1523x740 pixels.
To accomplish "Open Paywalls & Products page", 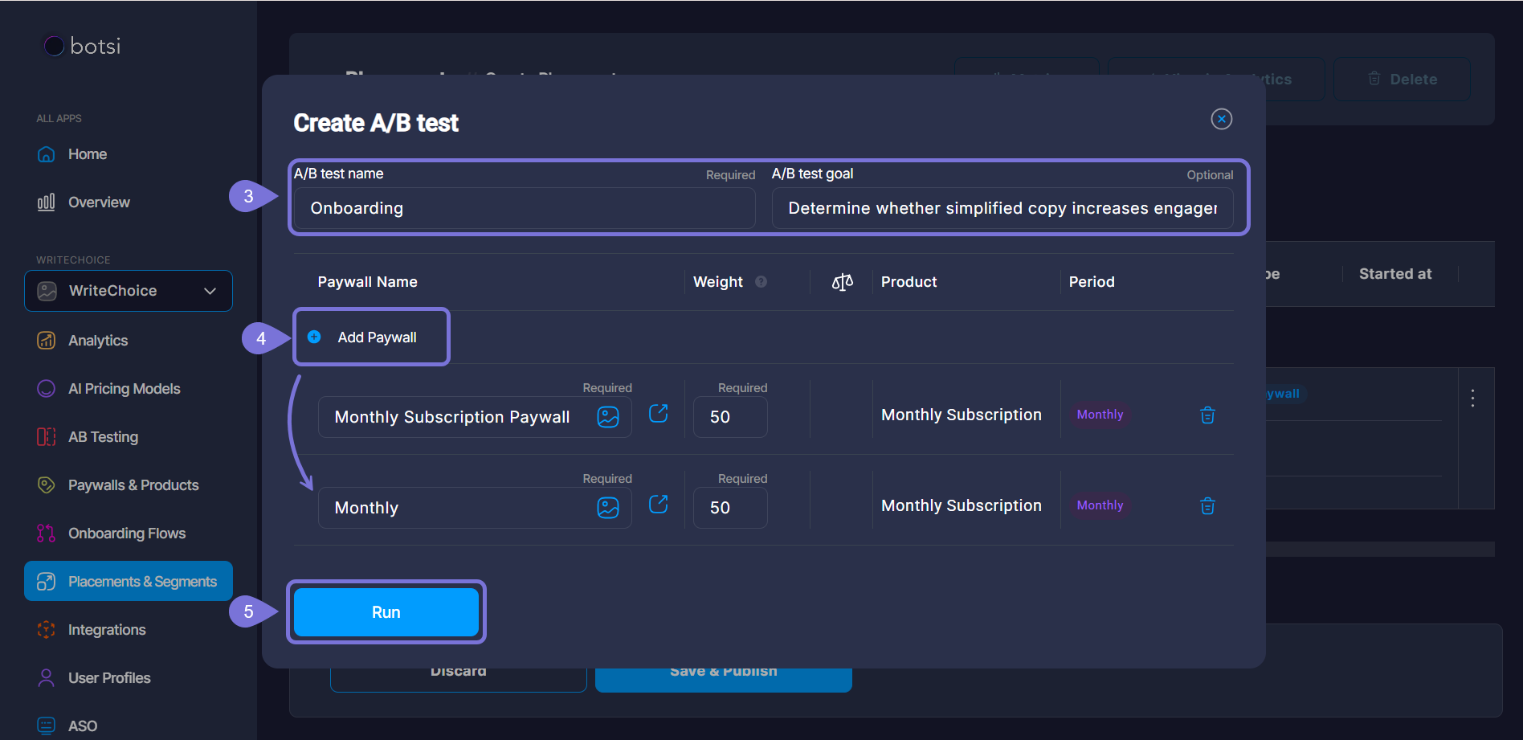I will (x=133, y=485).
